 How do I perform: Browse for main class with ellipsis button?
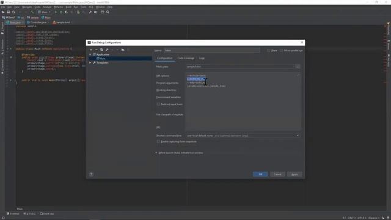298,67
